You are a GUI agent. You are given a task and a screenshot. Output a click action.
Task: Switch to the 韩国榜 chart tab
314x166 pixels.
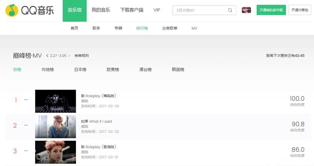(178, 69)
